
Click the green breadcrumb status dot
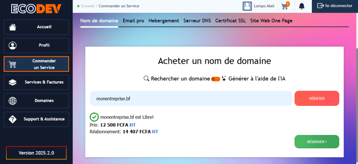pos(78,6)
